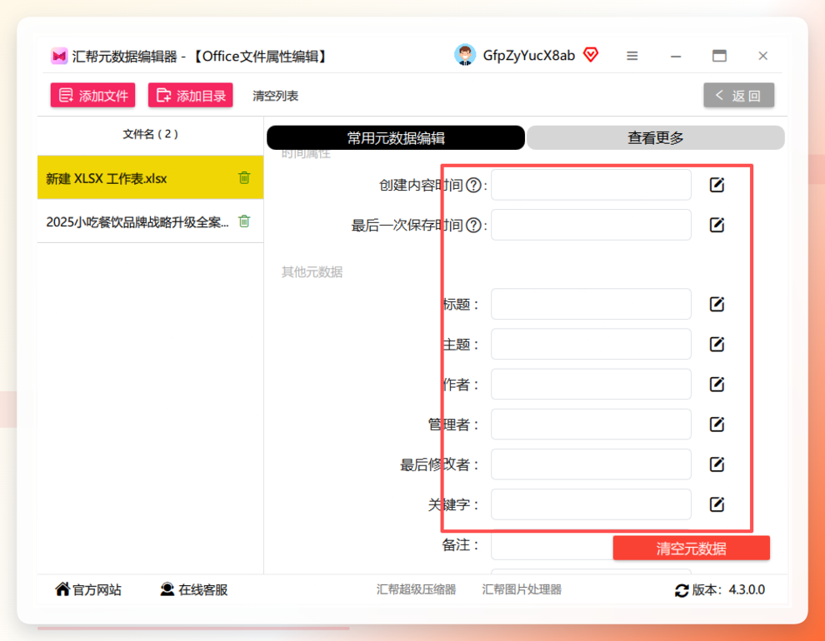The image size is (825, 641).
Task: Click into 最后一次保存时间 input field
Action: pyautogui.click(x=591, y=225)
